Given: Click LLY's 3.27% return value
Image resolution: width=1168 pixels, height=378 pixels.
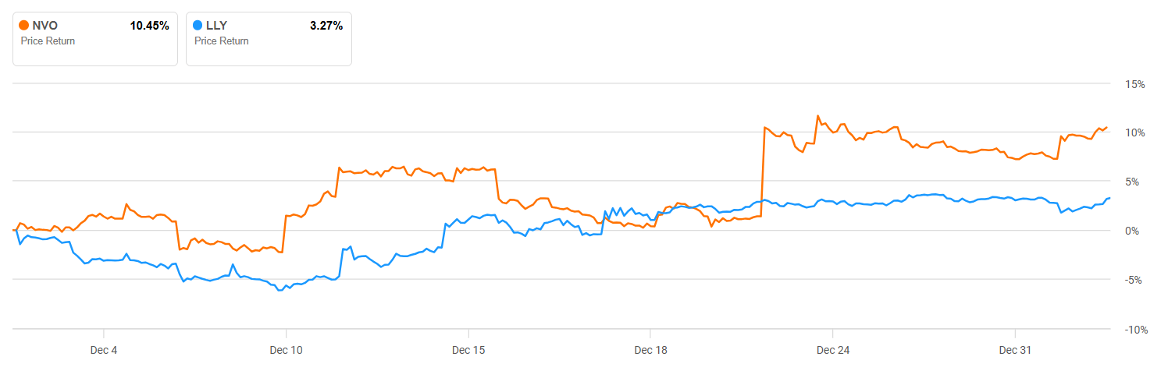Looking at the screenshot, I should tap(326, 26).
